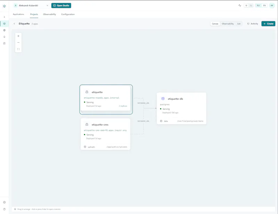Click the "/var/lib/postgresql/data" path

tap(190, 121)
